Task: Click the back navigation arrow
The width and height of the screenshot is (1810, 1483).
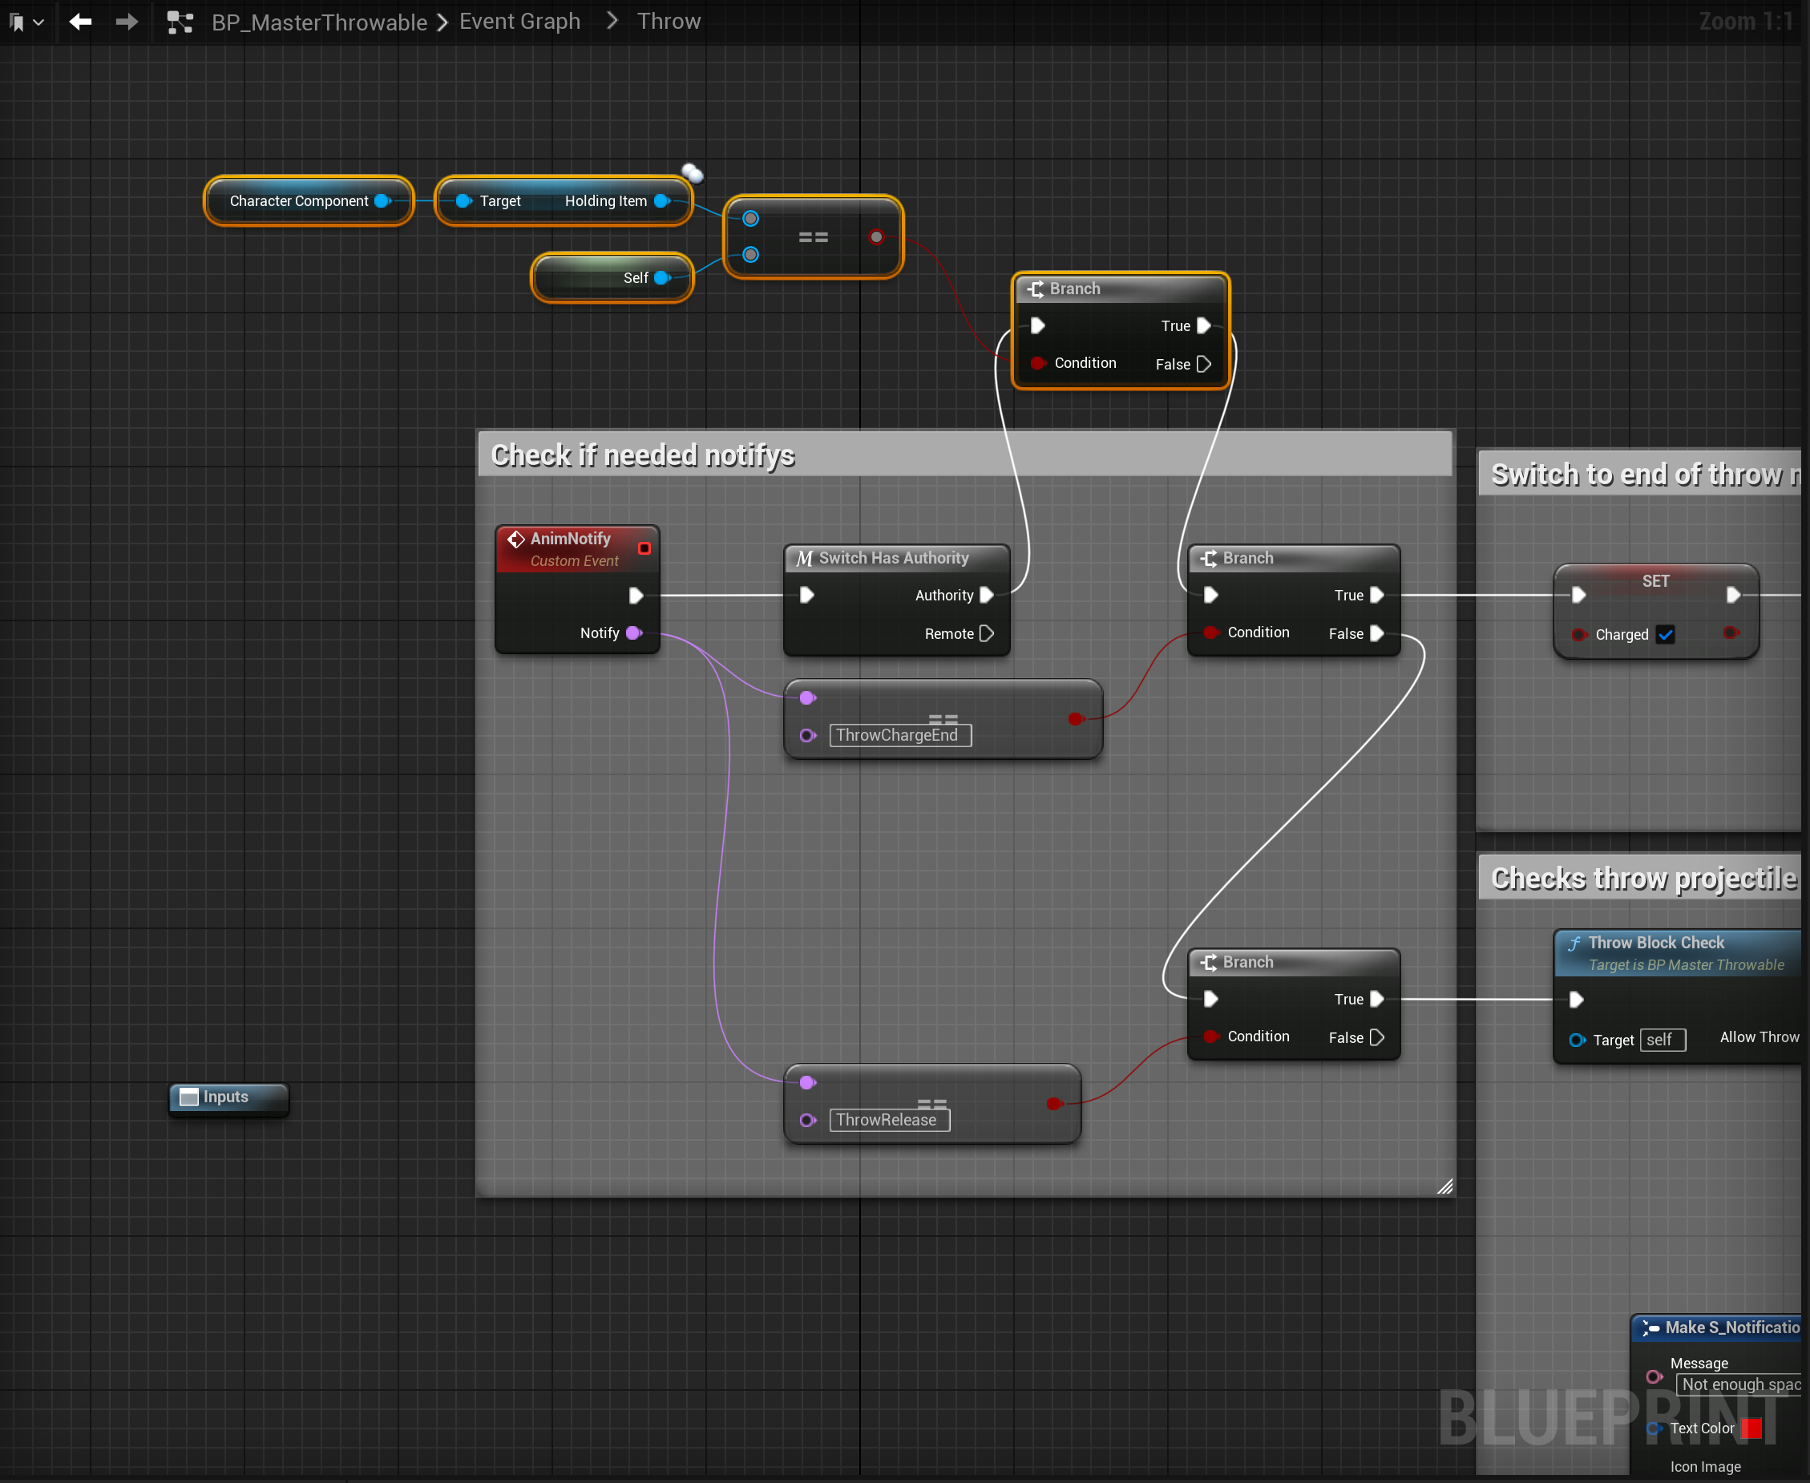Action: (80, 22)
